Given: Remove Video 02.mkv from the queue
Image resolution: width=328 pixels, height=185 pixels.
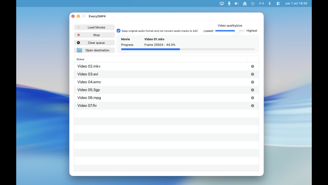Looking at the screenshot, I should pos(253,66).
